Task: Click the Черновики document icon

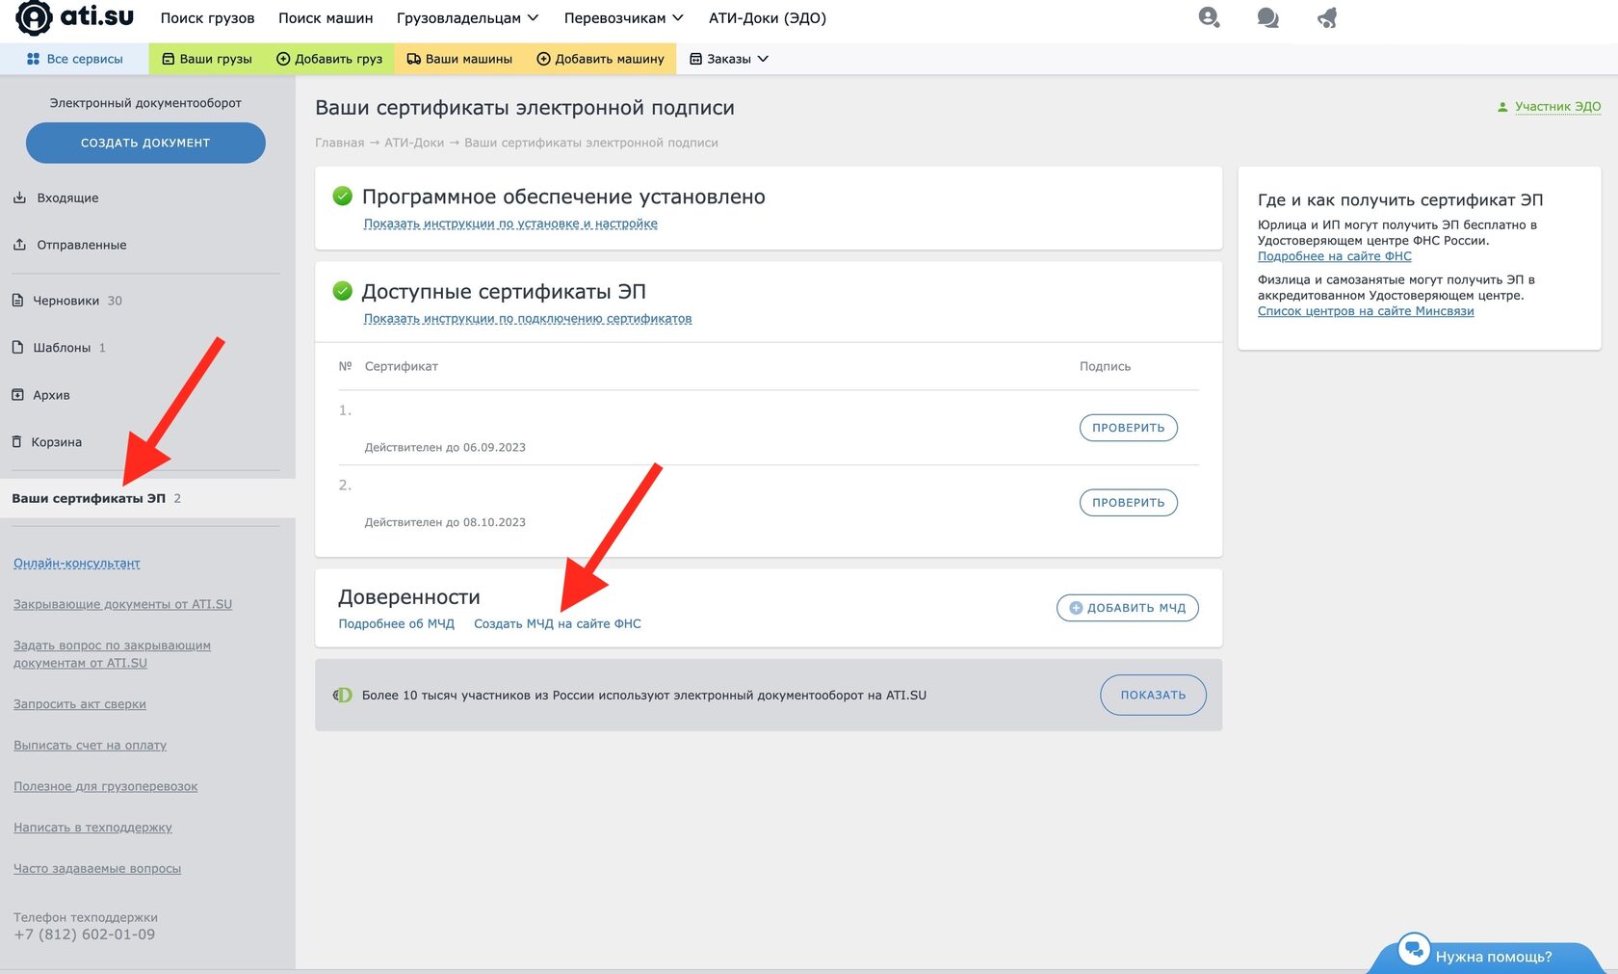Action: (17, 301)
